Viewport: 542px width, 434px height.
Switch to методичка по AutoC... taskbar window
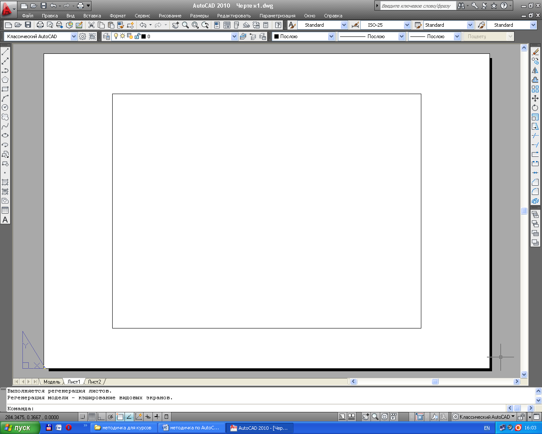tap(191, 428)
